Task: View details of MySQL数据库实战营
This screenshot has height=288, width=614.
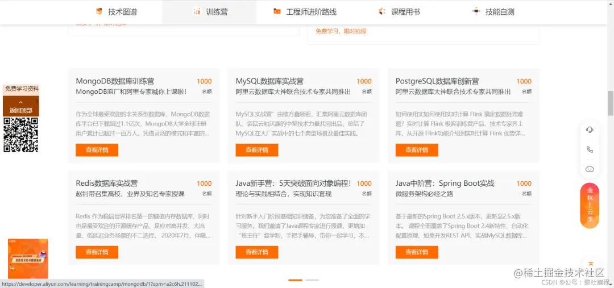Action: coord(257,150)
